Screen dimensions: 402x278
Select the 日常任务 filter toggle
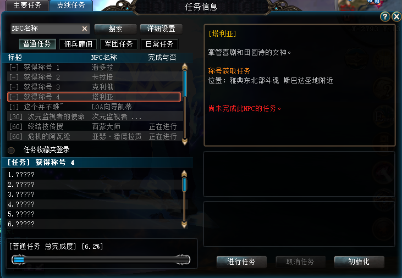tap(159, 44)
